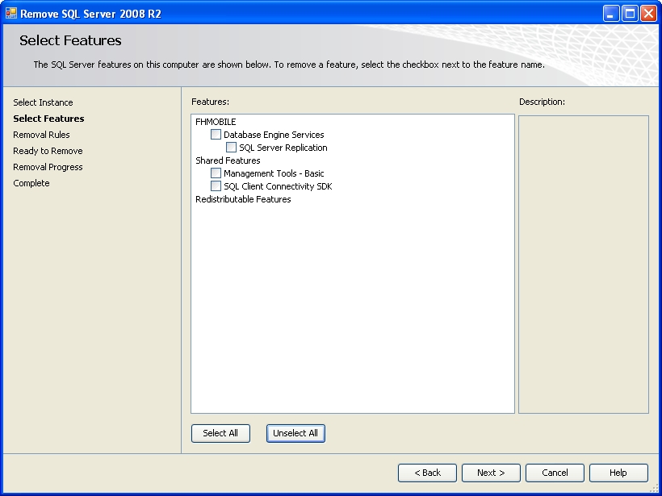Screen dimensions: 662x496
Task: Click the Complete step
Action: tap(31, 183)
